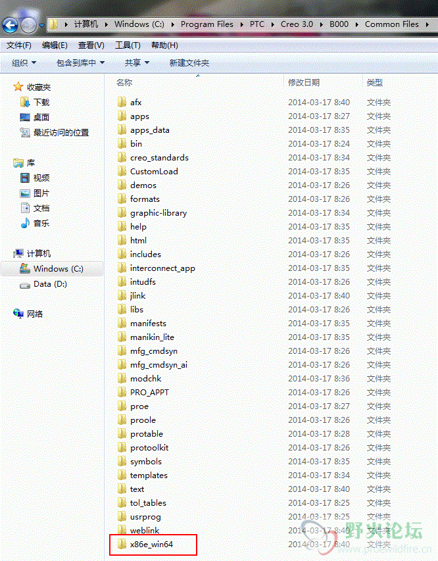Select PTC breadcrumb segment
This screenshot has width=438, height=561.
coord(257,24)
